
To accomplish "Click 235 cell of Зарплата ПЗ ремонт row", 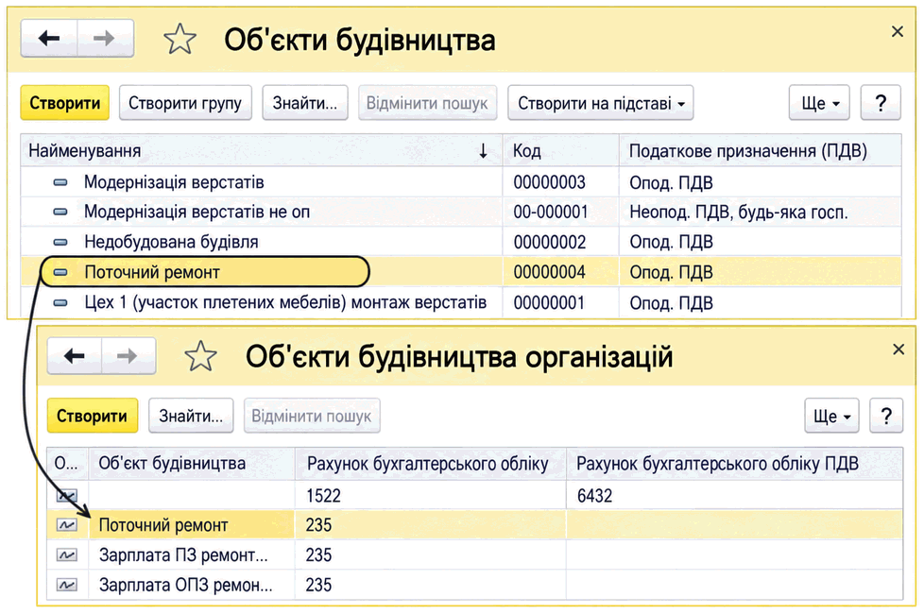I will click(430, 555).
